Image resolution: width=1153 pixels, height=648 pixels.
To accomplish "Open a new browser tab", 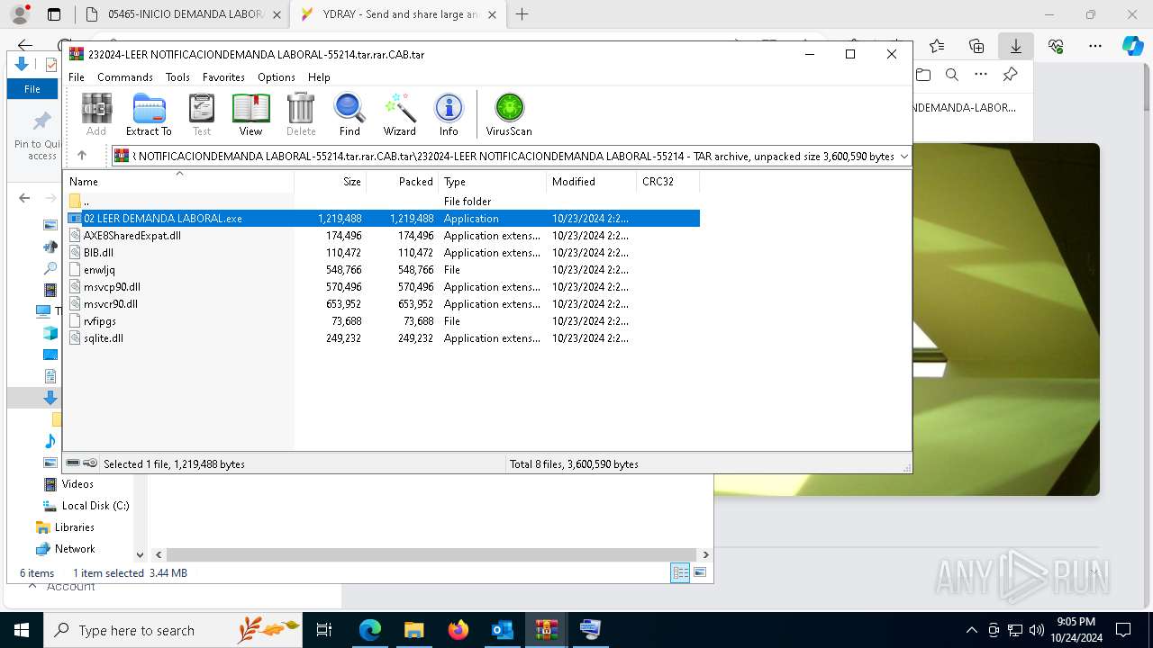I will pos(522,14).
